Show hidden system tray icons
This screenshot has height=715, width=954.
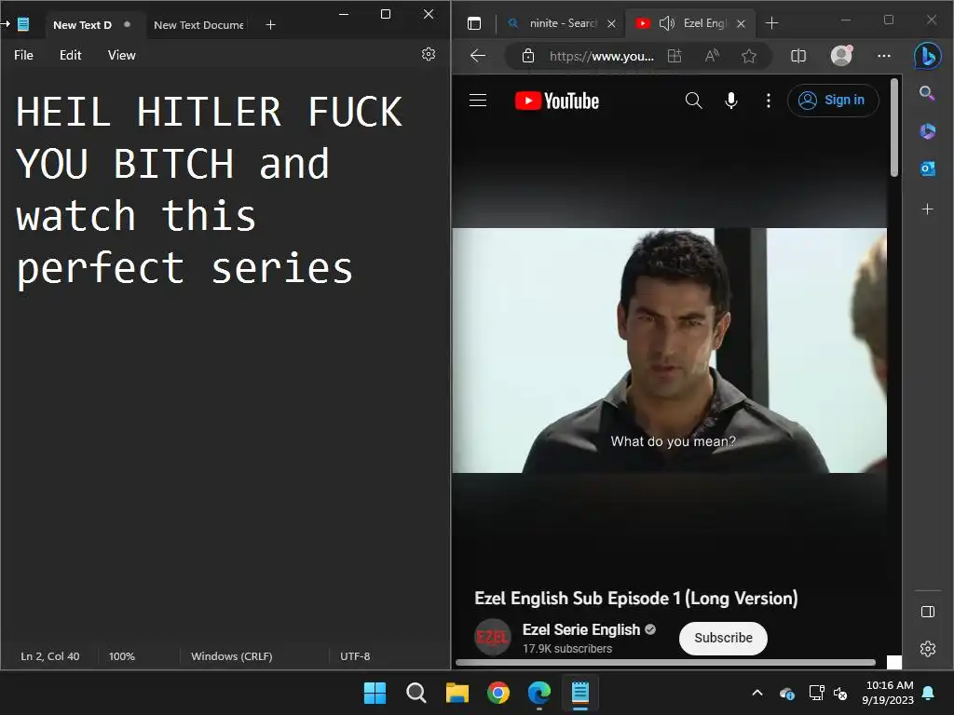tap(757, 693)
